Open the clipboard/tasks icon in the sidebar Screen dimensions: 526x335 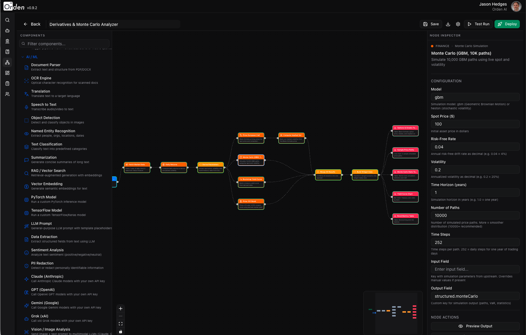pos(7,83)
